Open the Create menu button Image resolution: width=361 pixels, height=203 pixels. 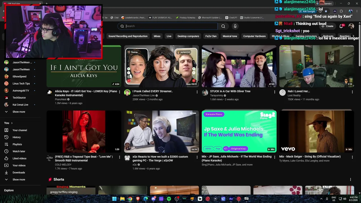327,26
